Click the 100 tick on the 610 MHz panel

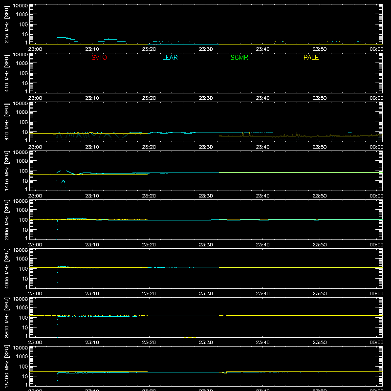coord(23,122)
